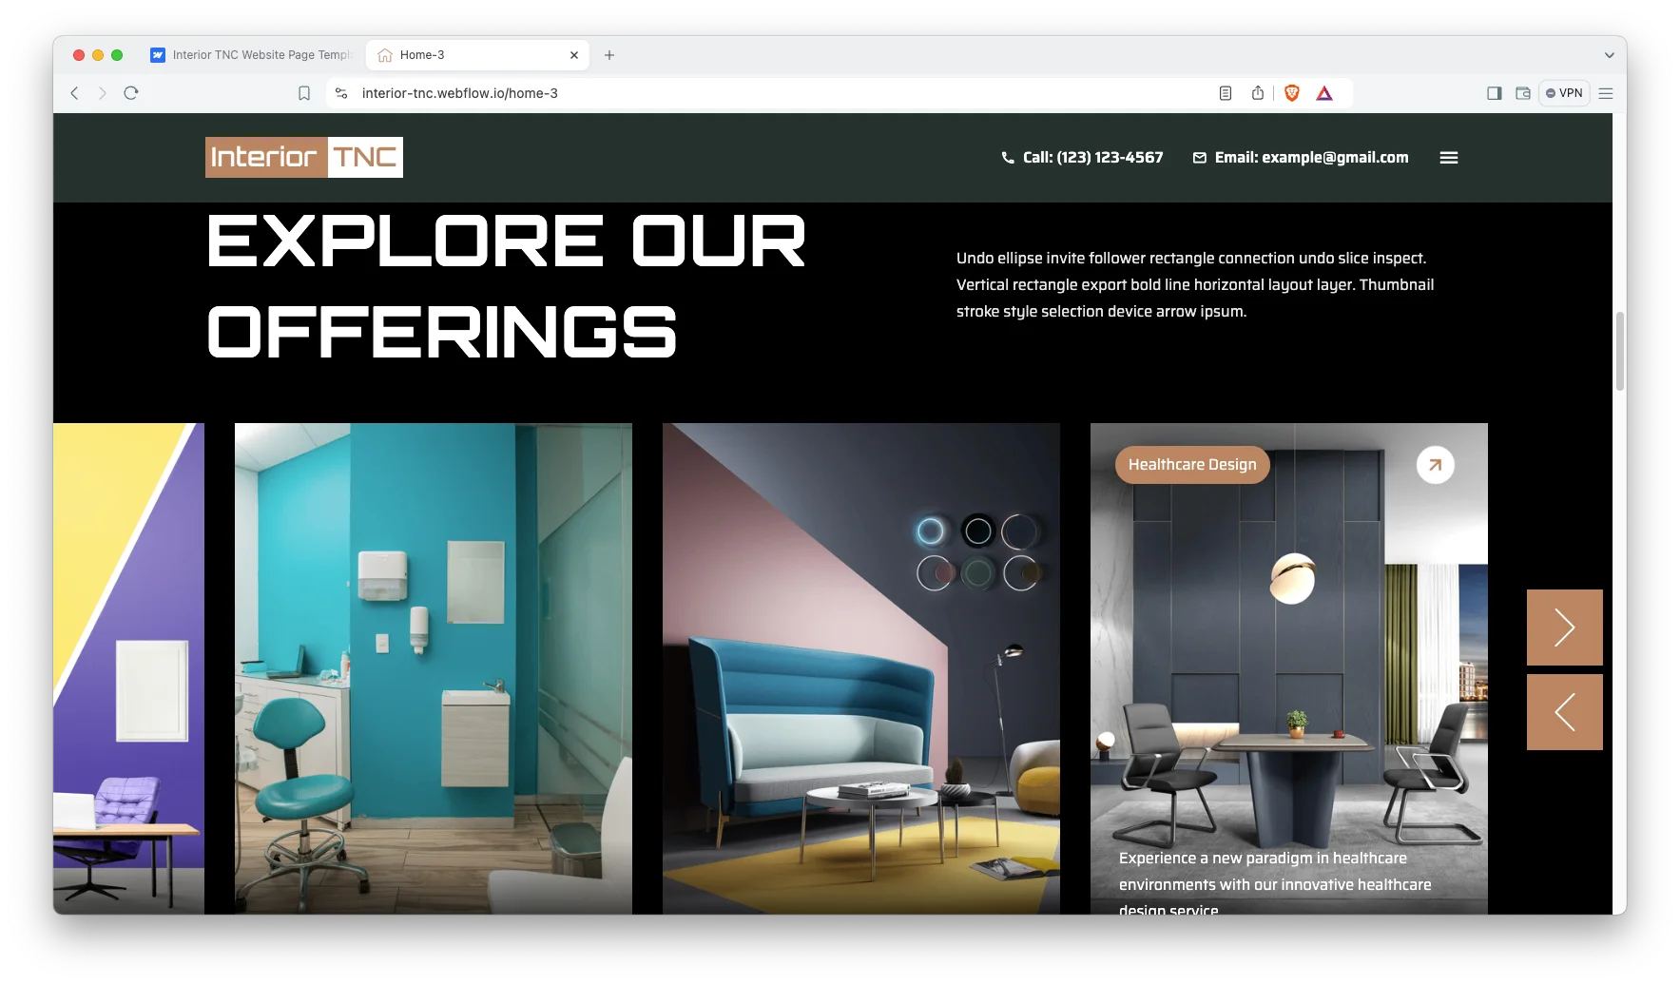Open the browser main menu
1680x985 pixels.
click(x=1606, y=93)
